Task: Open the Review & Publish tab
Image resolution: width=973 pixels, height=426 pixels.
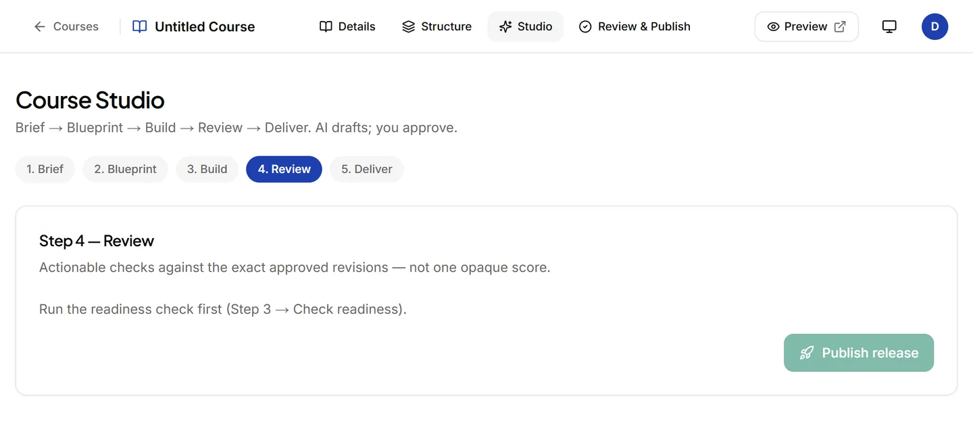Action: tap(635, 26)
